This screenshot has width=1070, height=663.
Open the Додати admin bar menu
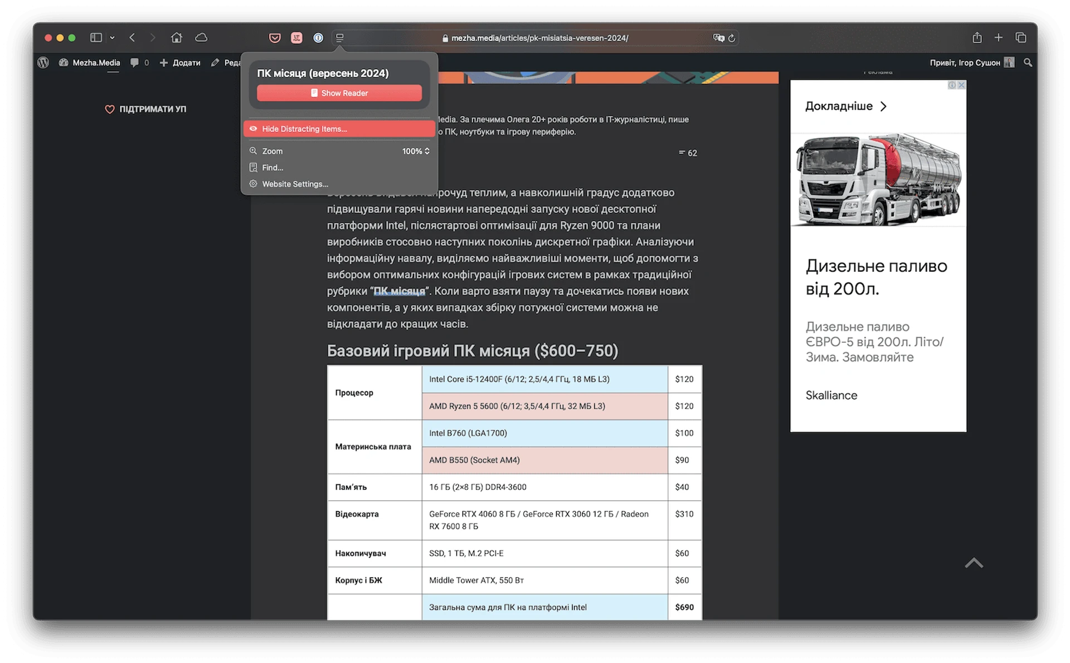[x=180, y=62]
